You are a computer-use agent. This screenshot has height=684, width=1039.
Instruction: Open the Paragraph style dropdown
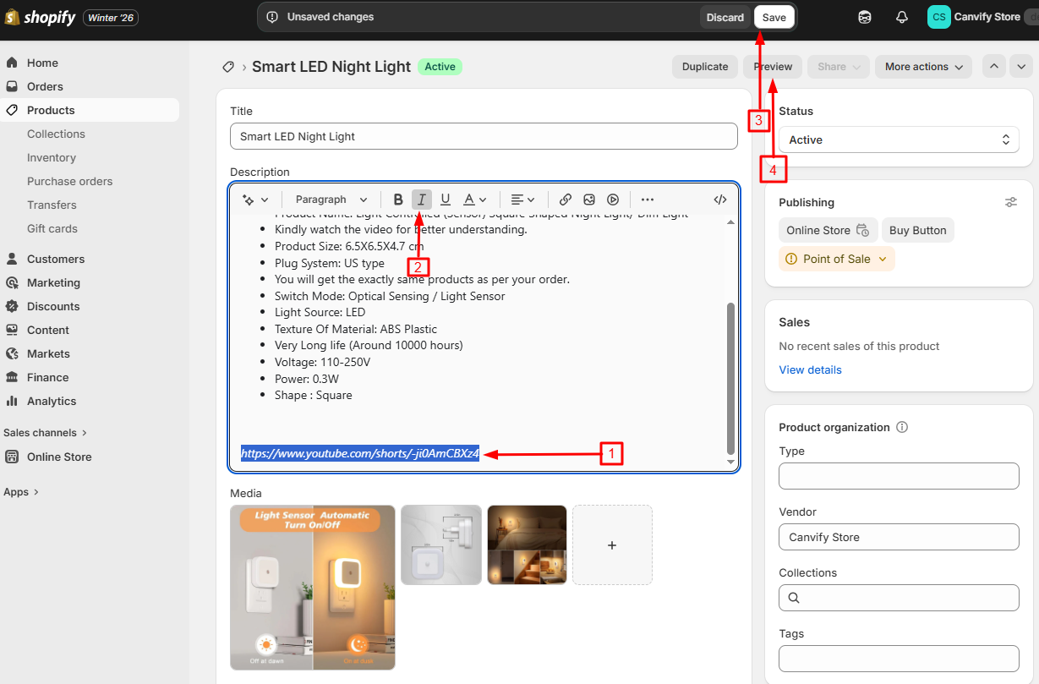(330, 199)
